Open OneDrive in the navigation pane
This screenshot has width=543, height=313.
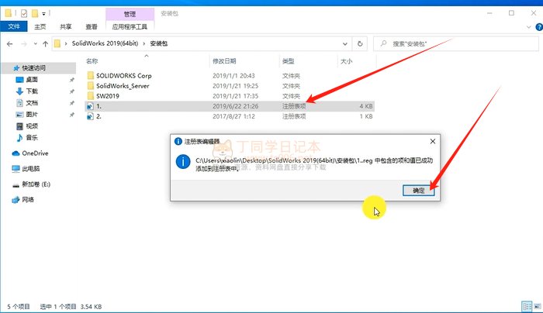coord(35,153)
